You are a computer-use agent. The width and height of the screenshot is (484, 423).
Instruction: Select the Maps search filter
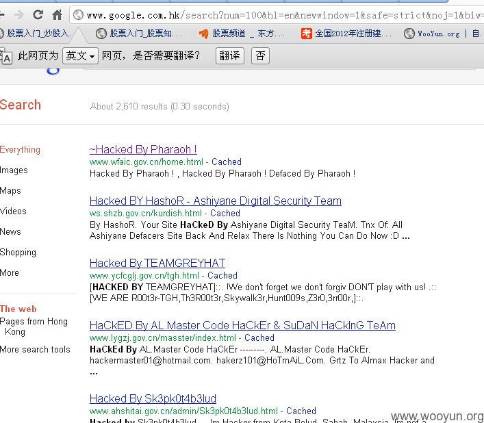[x=10, y=191]
